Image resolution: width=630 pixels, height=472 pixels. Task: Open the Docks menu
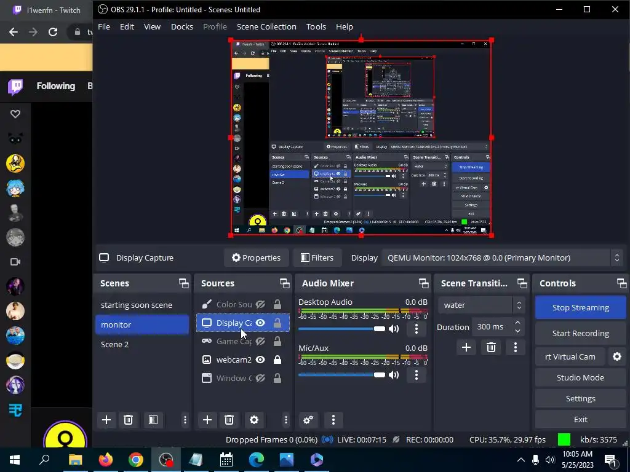181,26
